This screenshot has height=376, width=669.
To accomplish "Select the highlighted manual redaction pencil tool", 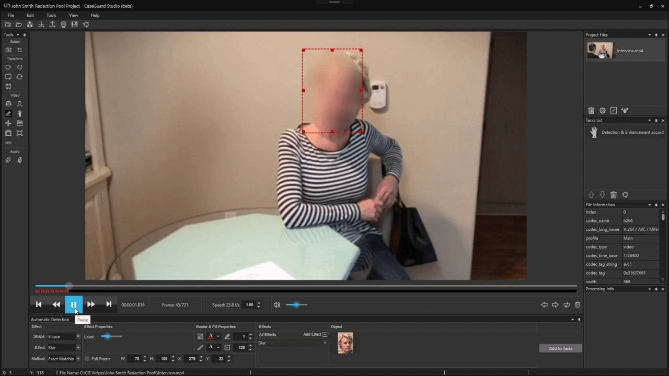I will pos(8,113).
